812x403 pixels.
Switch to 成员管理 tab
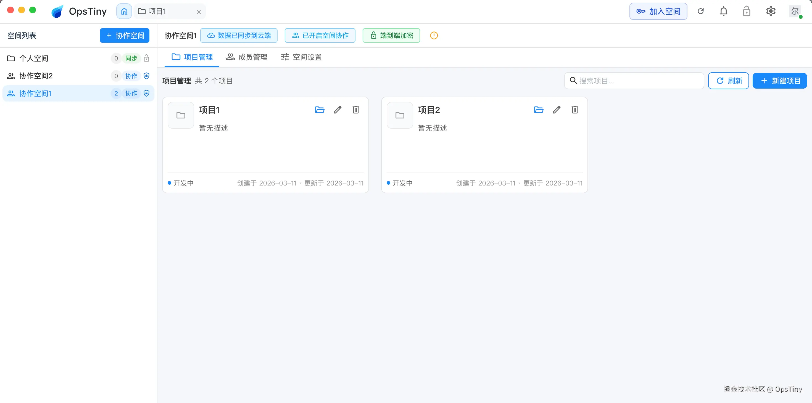point(247,57)
